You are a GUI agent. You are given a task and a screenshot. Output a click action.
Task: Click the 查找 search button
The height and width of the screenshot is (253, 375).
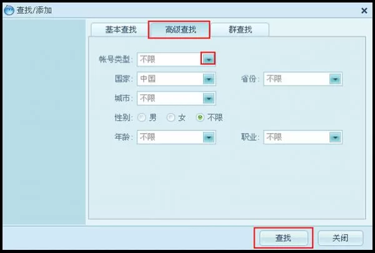point(284,238)
